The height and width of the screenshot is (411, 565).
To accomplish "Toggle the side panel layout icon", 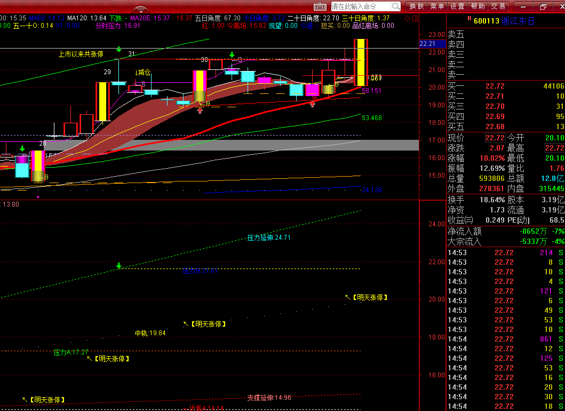I will (415, 18).
